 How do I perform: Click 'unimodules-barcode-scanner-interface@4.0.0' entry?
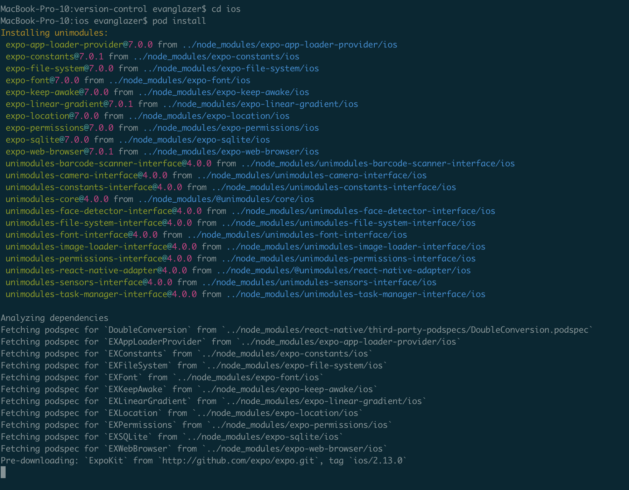pyautogui.click(x=108, y=164)
